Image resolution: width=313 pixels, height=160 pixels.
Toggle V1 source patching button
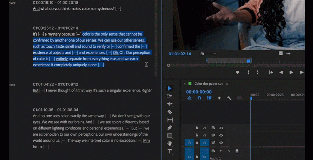[189, 143]
